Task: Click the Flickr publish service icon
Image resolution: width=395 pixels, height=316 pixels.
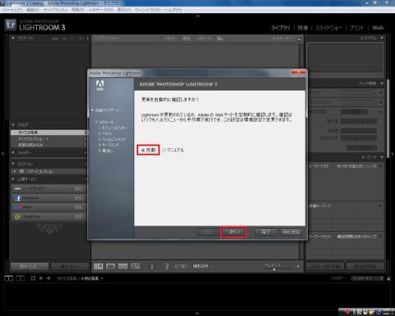Action: 17,207
